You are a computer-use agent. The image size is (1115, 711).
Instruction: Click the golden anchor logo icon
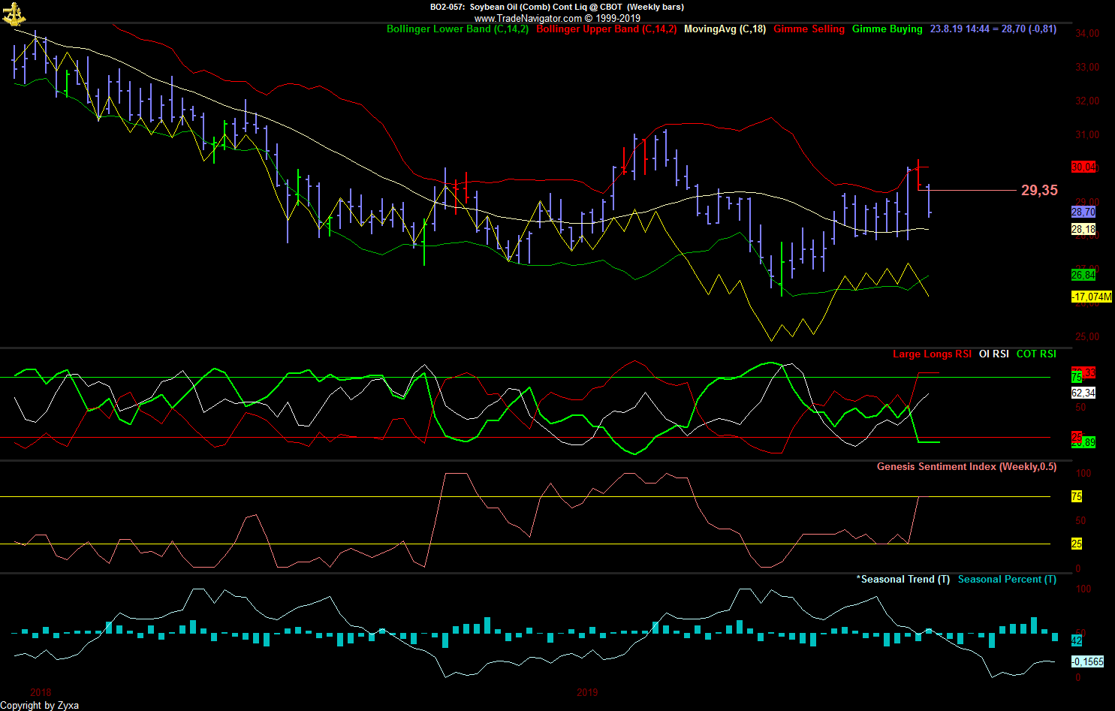[x=14, y=14]
